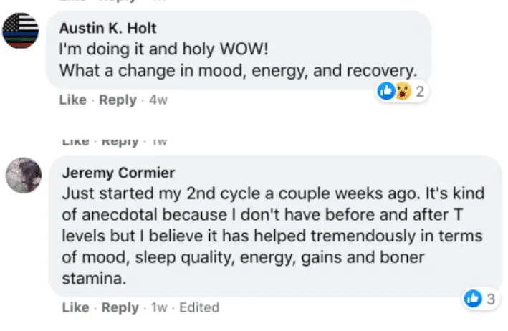View the 3 likes count on Jeremy's comment
The image size is (508, 331).
[x=491, y=299]
